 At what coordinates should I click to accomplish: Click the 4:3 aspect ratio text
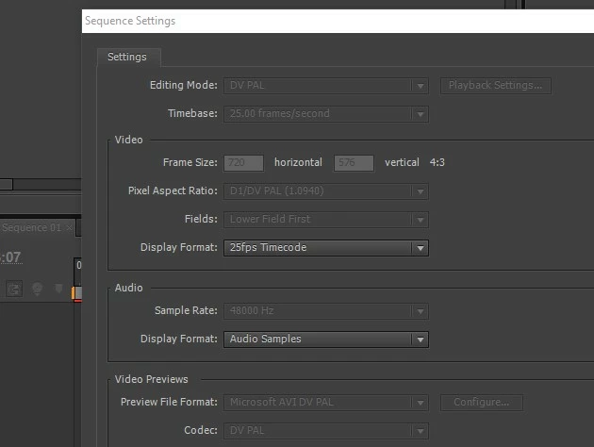[x=437, y=162]
